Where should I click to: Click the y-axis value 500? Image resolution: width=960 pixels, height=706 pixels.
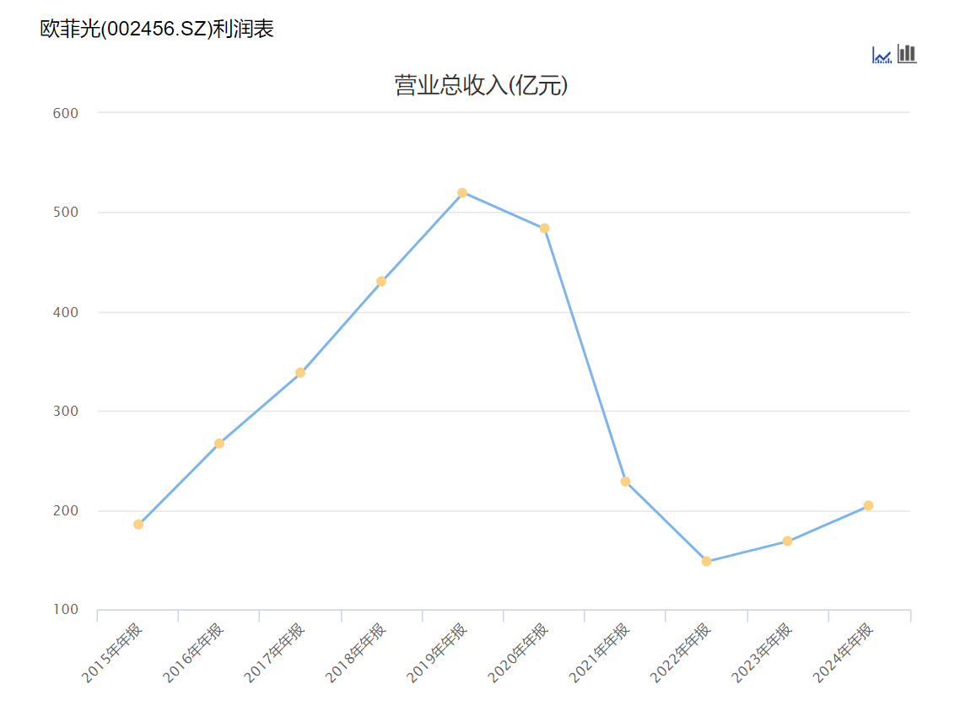(66, 213)
